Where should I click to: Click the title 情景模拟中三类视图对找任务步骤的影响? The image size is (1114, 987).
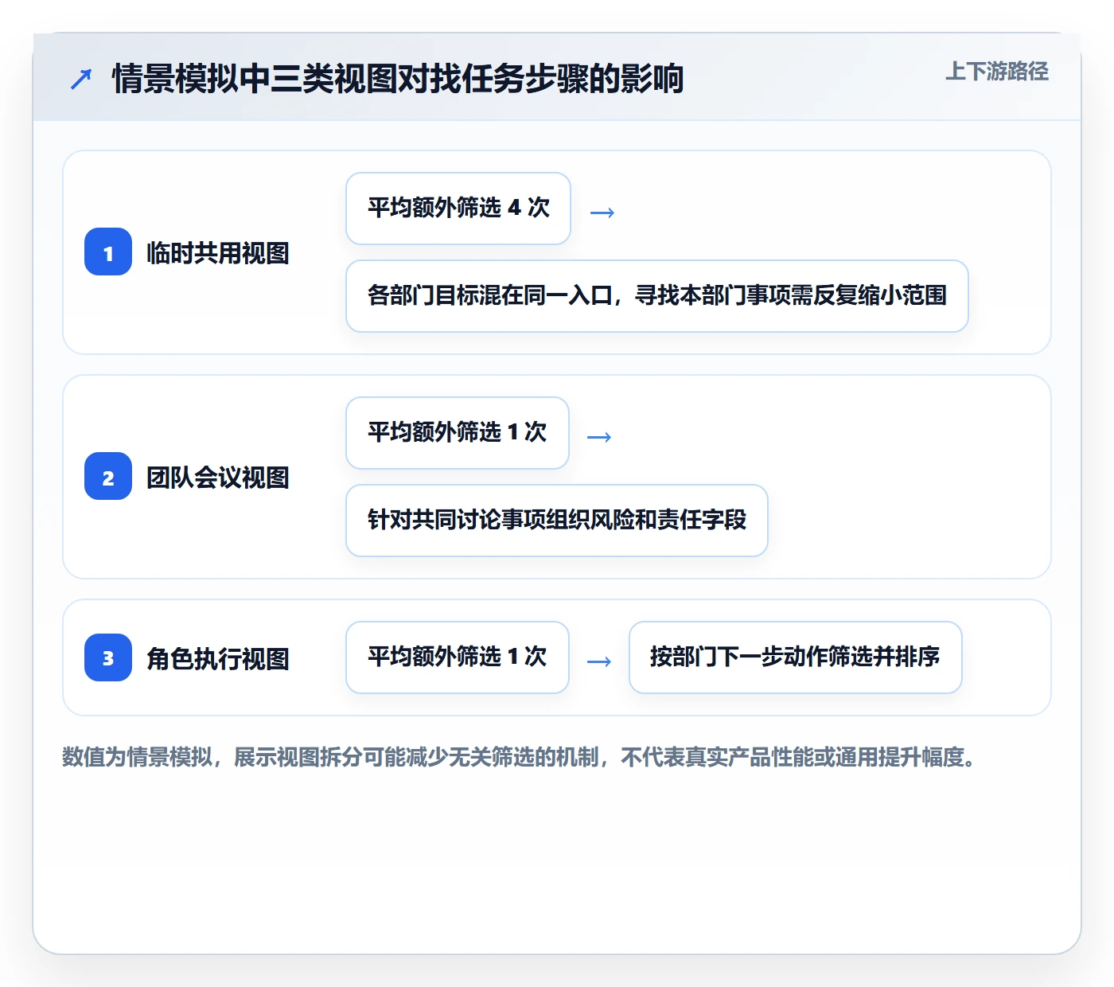tap(398, 79)
